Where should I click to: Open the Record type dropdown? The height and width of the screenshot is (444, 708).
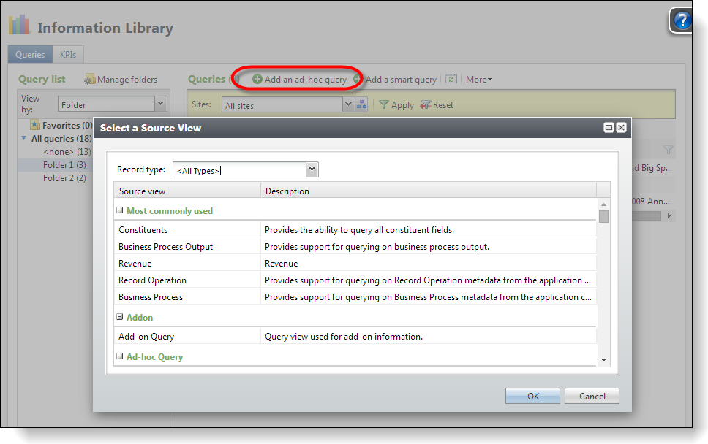[312, 170]
